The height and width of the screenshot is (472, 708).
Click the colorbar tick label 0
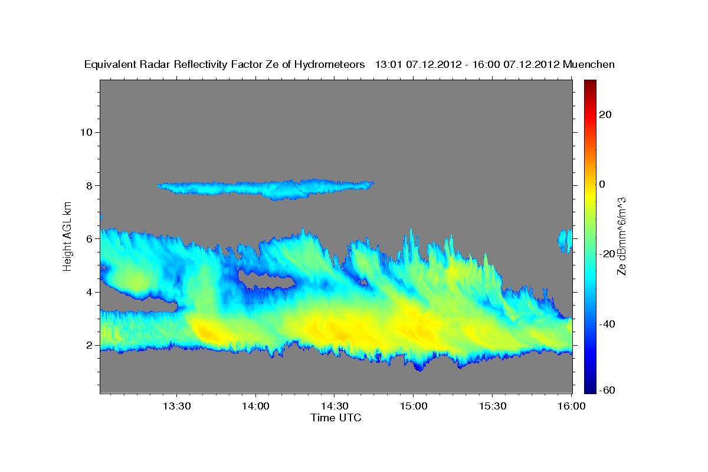pos(603,184)
